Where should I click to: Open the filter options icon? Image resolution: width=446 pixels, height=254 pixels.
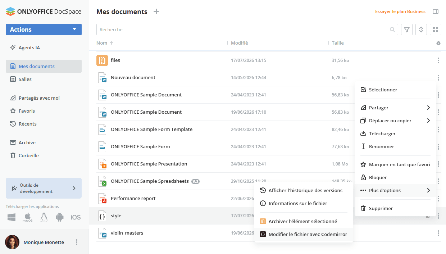point(407,30)
